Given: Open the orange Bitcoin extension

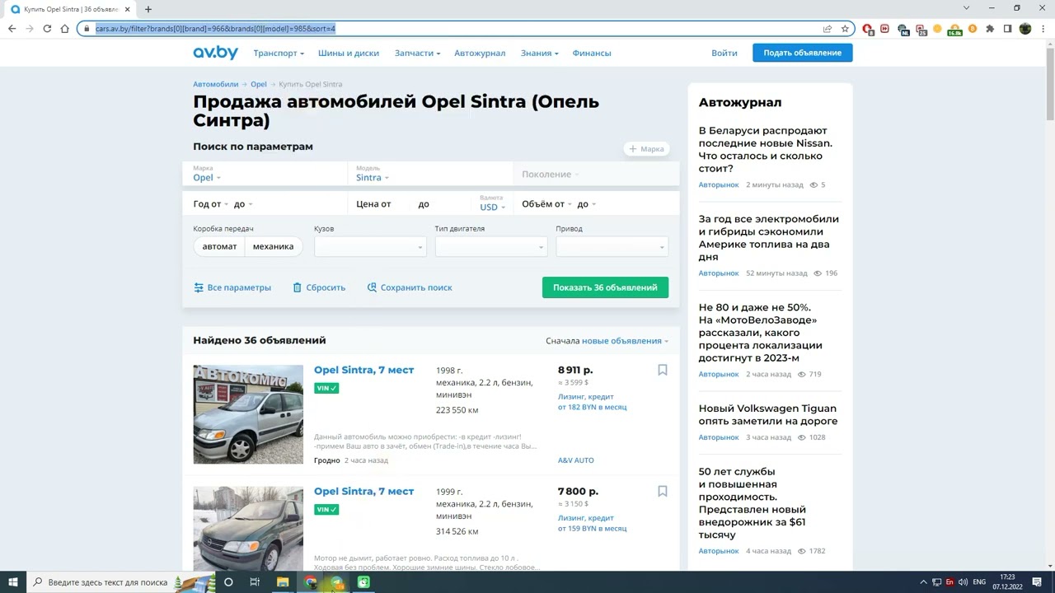Looking at the screenshot, I should (x=973, y=29).
